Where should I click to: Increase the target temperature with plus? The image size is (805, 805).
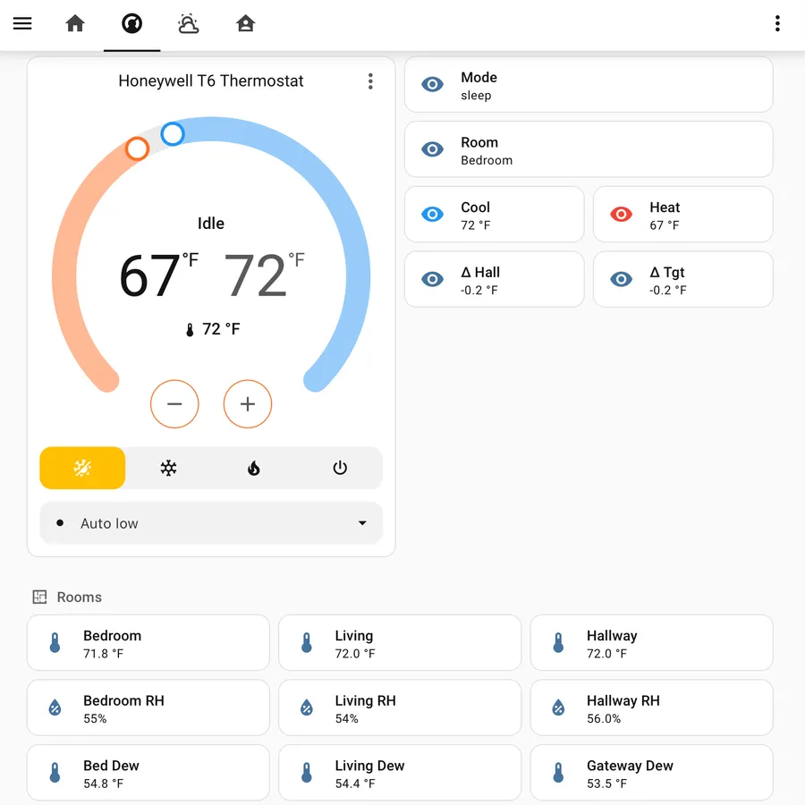point(248,404)
